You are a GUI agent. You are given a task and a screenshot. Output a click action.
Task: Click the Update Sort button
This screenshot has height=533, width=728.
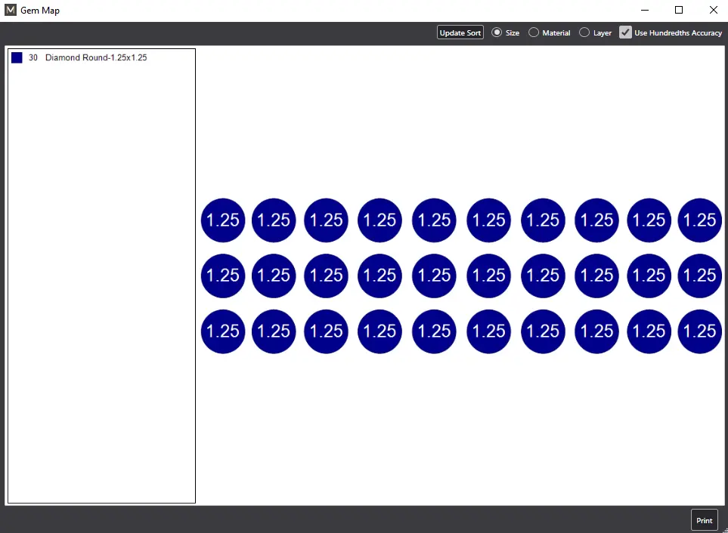tap(460, 32)
